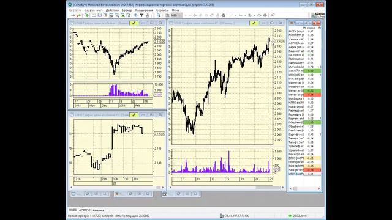This screenshot has height=220, width=392.
Task: Select the line drawing tool
Action: (x=231, y=15)
